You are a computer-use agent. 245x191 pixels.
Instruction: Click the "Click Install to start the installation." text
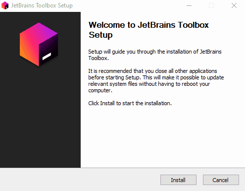click(x=130, y=103)
